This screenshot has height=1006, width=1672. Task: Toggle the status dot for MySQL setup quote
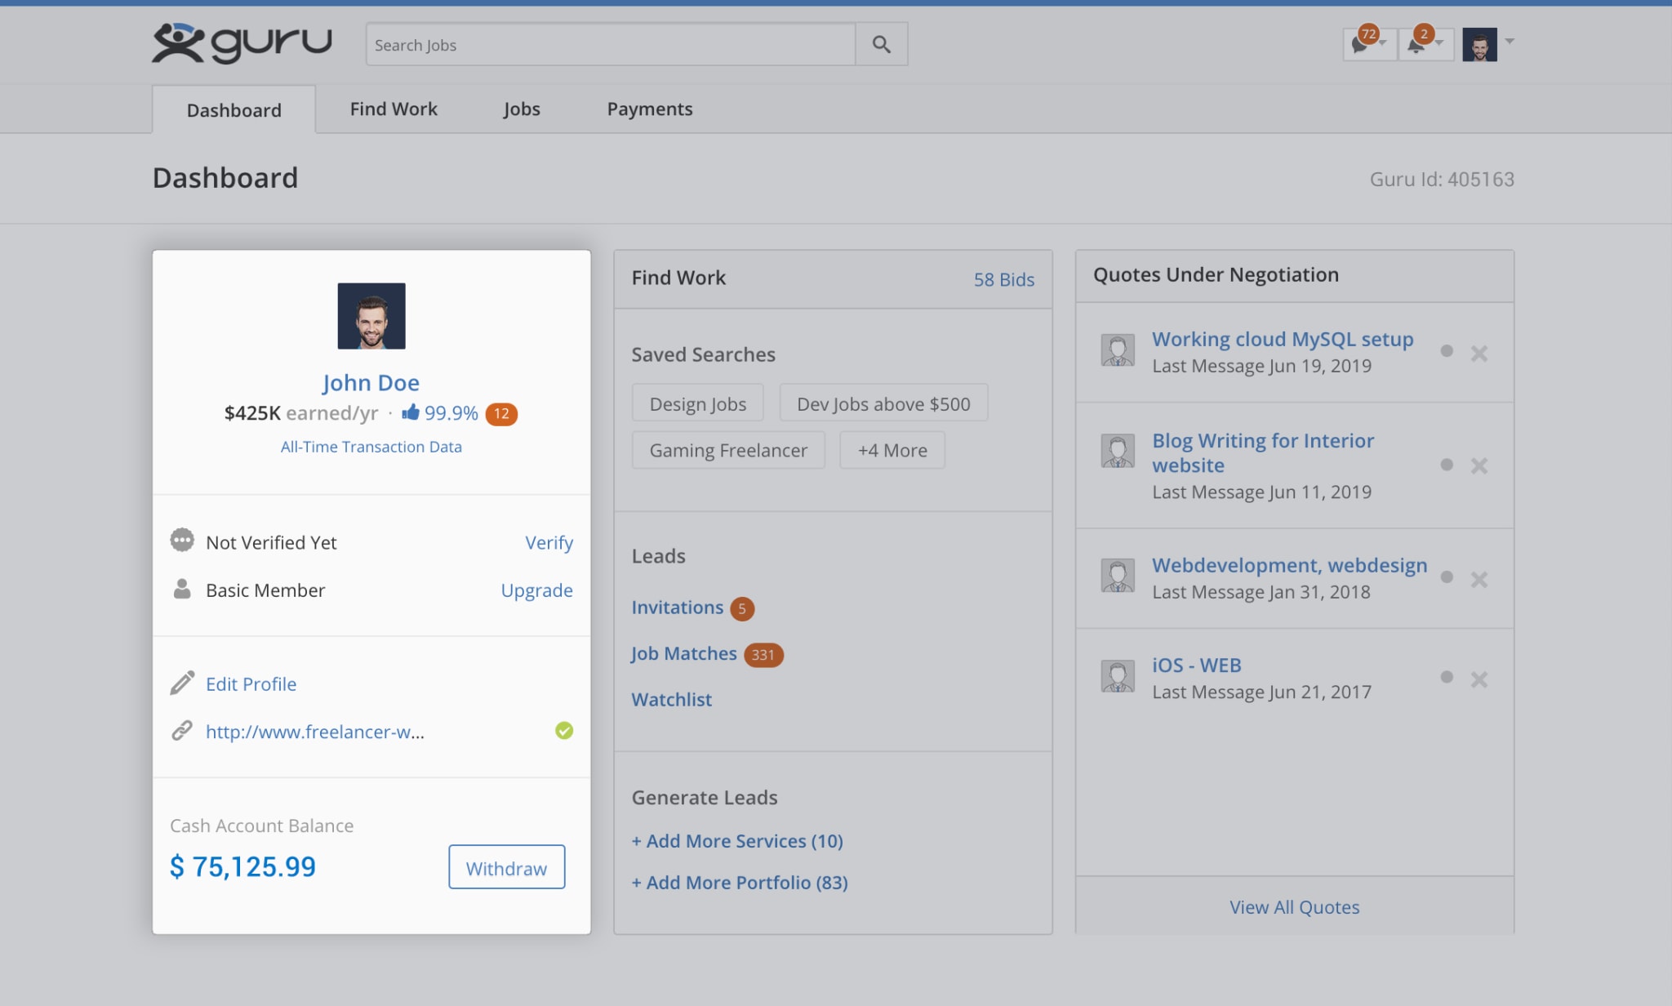(1447, 351)
